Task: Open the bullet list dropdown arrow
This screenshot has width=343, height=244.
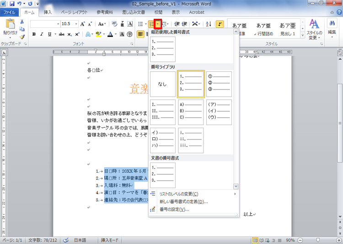Action: pyautogui.click(x=146, y=24)
